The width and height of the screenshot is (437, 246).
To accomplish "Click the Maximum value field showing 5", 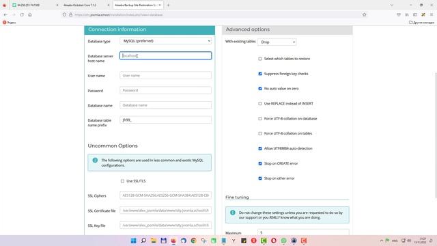I will 303,232.
